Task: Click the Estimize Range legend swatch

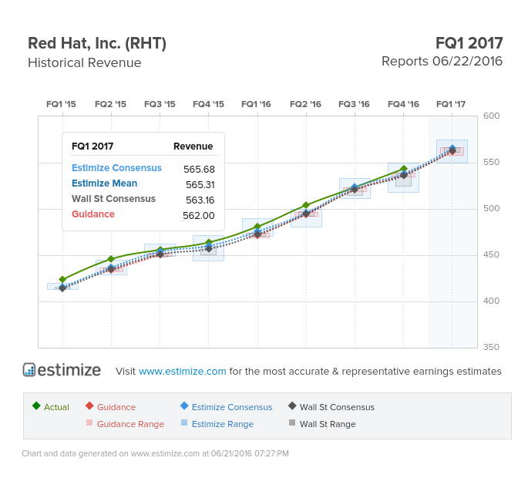Action: click(184, 422)
